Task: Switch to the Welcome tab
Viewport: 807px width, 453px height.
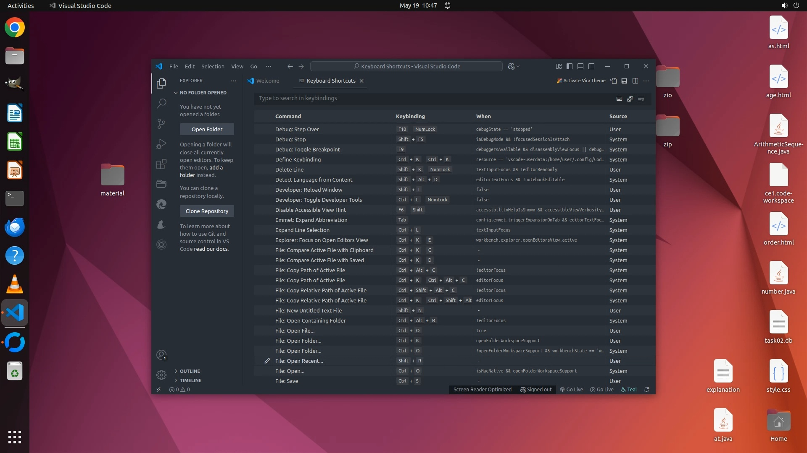Action: 264,81
